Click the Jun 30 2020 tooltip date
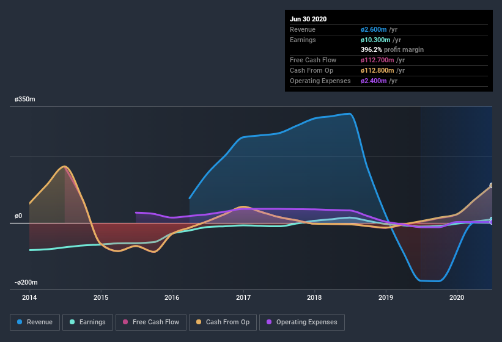 308,19
